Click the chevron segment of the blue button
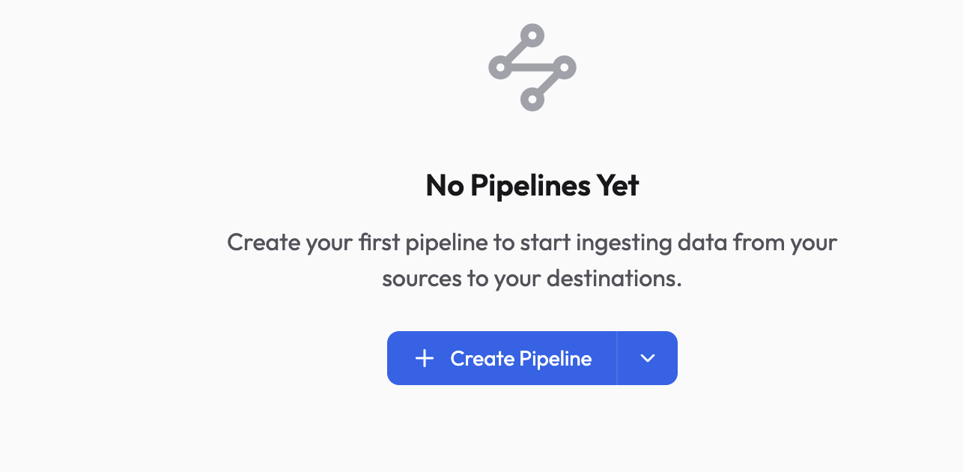The image size is (963, 472). pyautogui.click(x=646, y=358)
